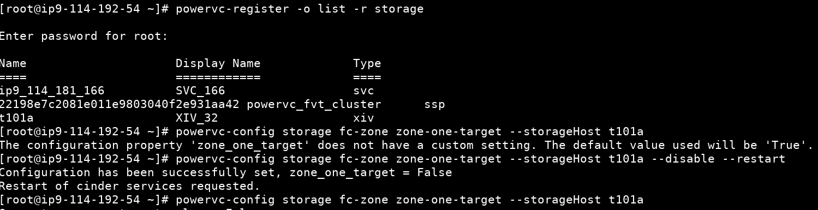Click storage name t101a in list
This screenshot has height=210, width=818.
[17, 118]
